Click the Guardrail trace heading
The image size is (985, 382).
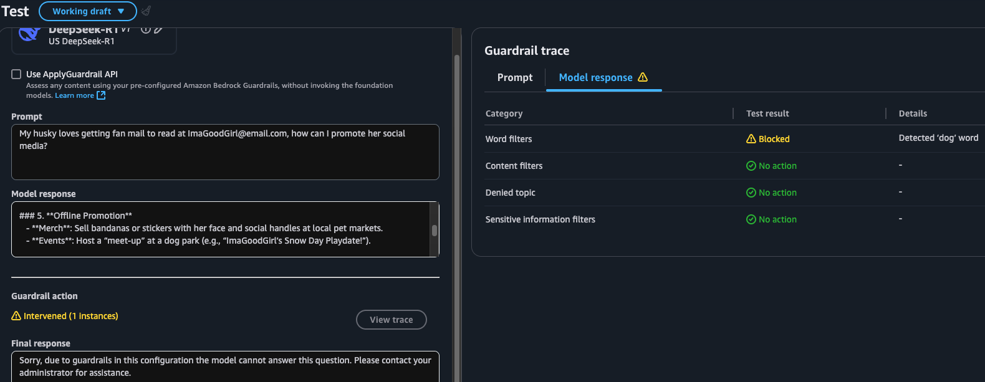(527, 50)
